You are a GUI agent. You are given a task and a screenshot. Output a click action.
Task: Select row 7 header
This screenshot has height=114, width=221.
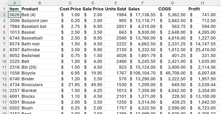[x=4, y=44]
